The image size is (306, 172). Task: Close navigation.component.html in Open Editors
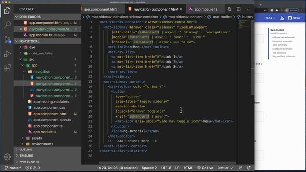click(21, 29)
